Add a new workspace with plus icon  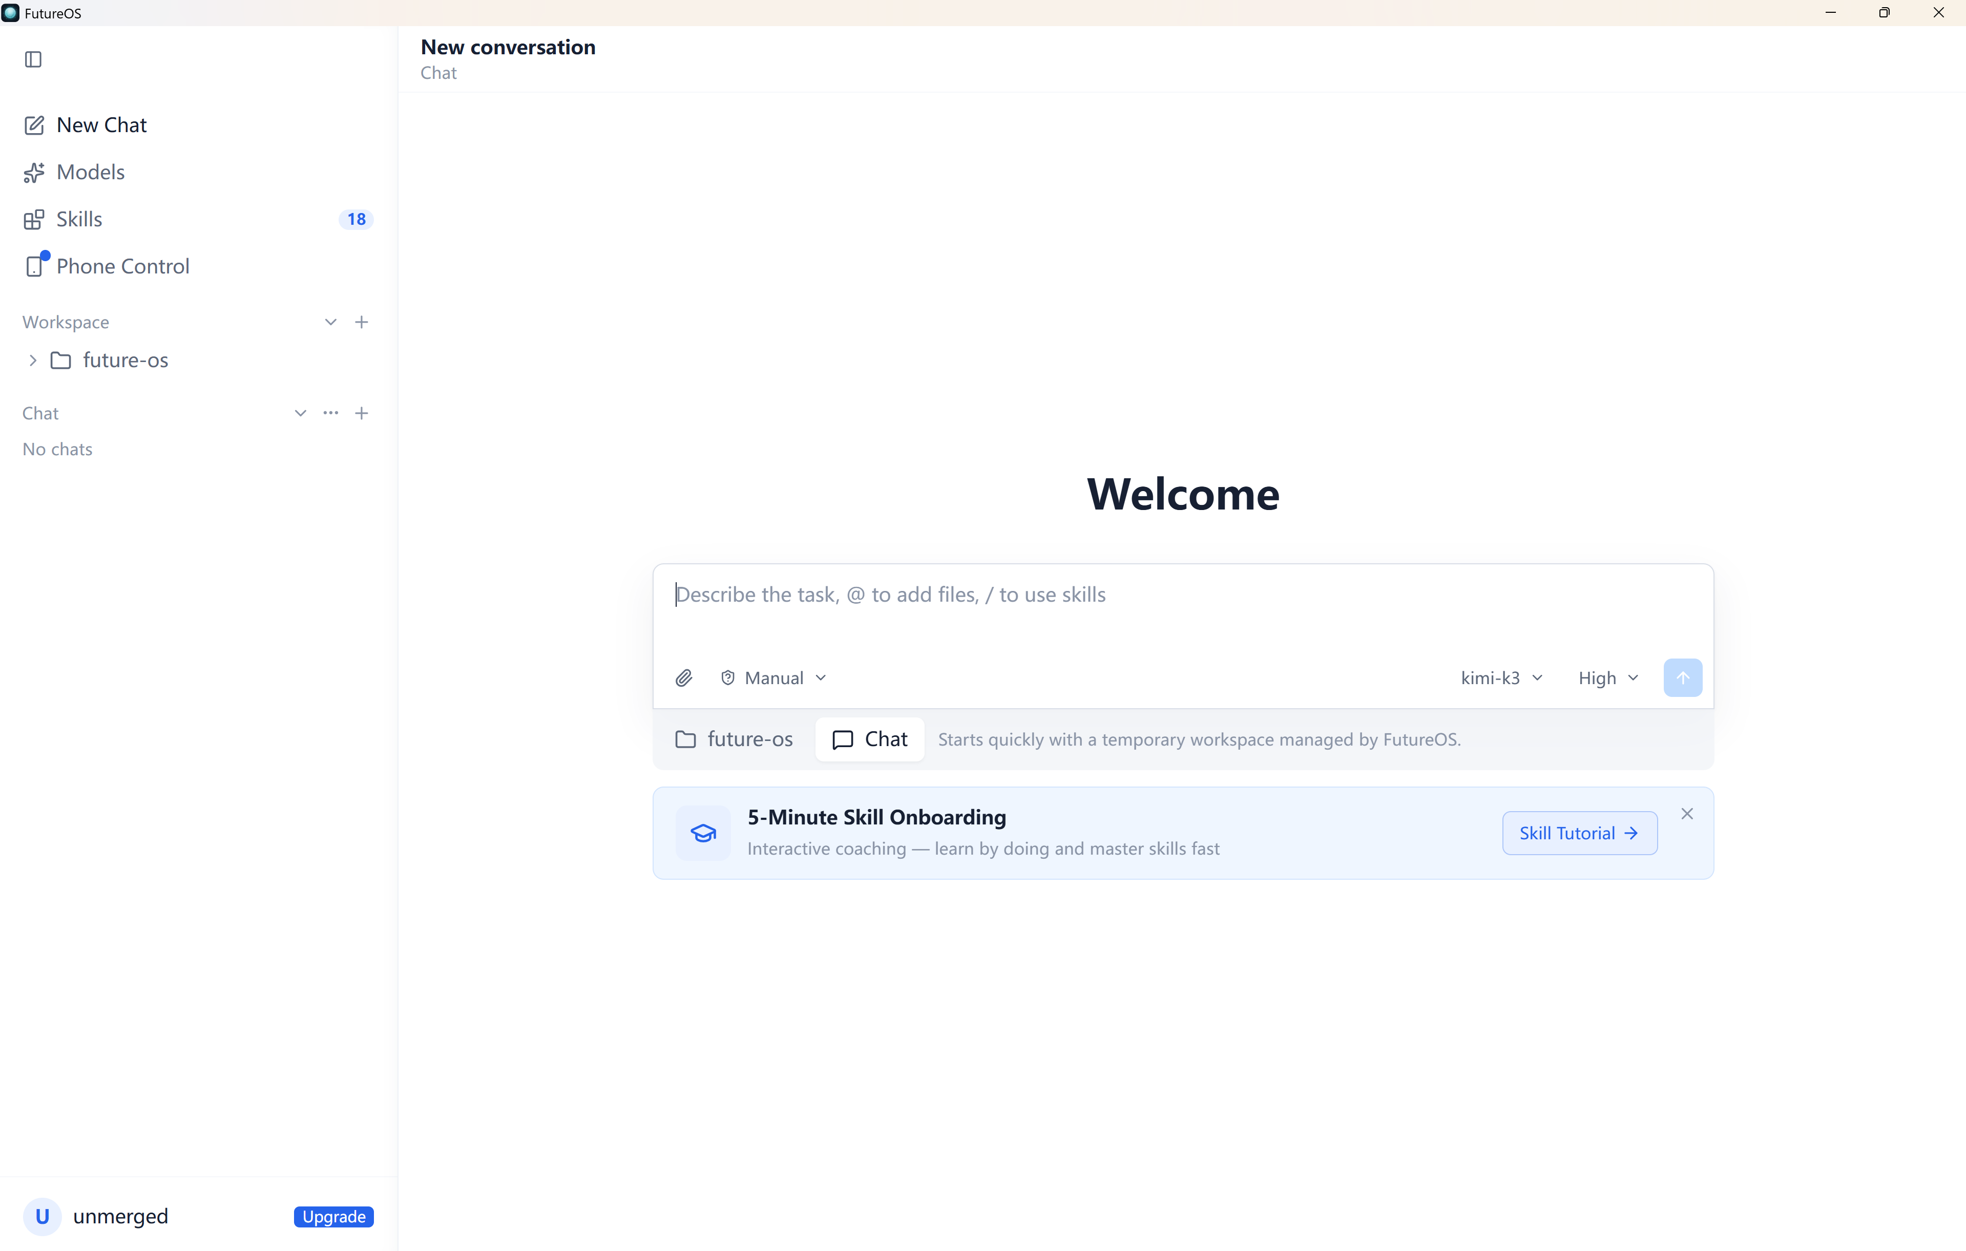(x=362, y=322)
